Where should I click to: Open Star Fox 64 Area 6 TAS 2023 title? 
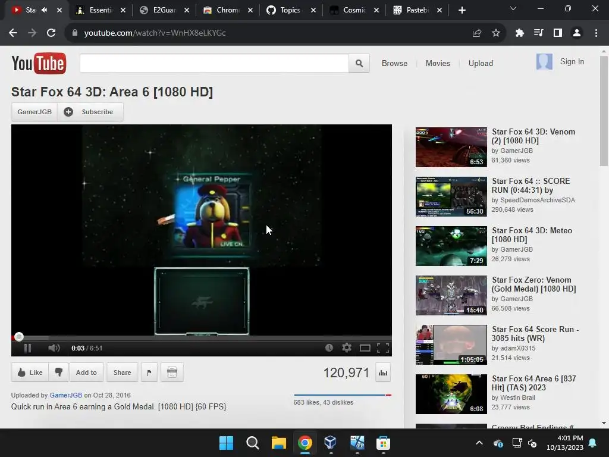click(533, 383)
